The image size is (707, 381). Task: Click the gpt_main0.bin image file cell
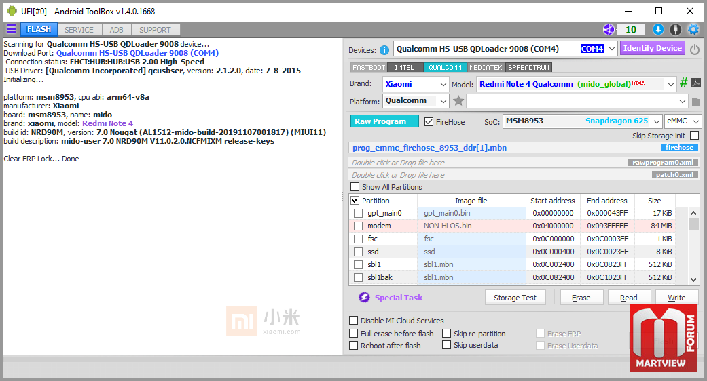(x=471, y=213)
